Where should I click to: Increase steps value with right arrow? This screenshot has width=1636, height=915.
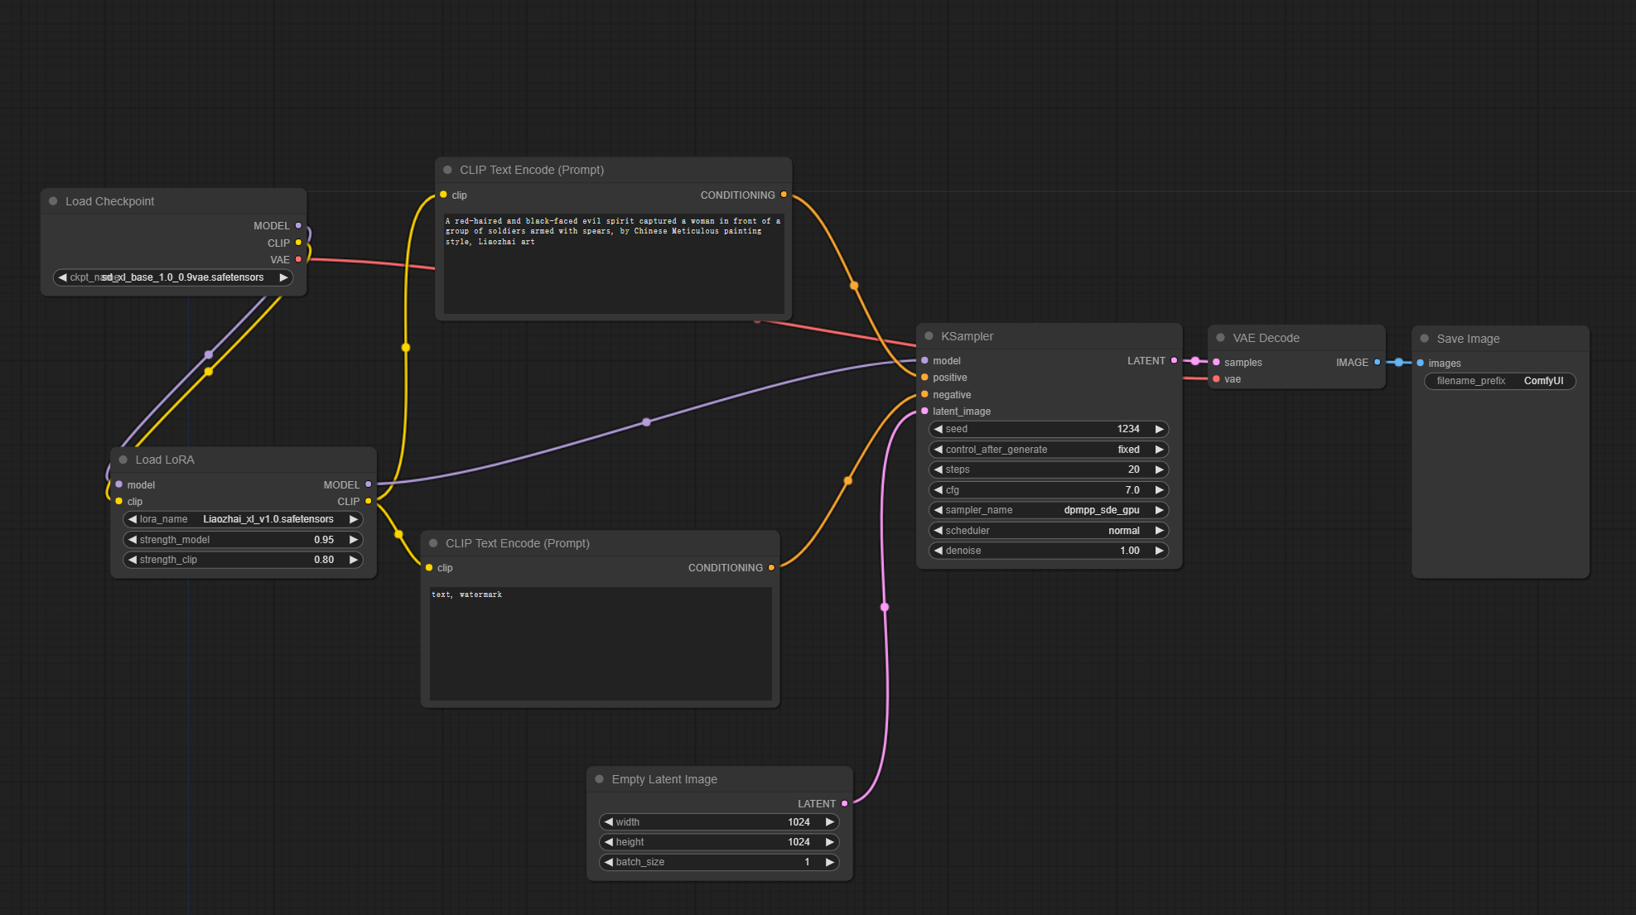coord(1159,470)
